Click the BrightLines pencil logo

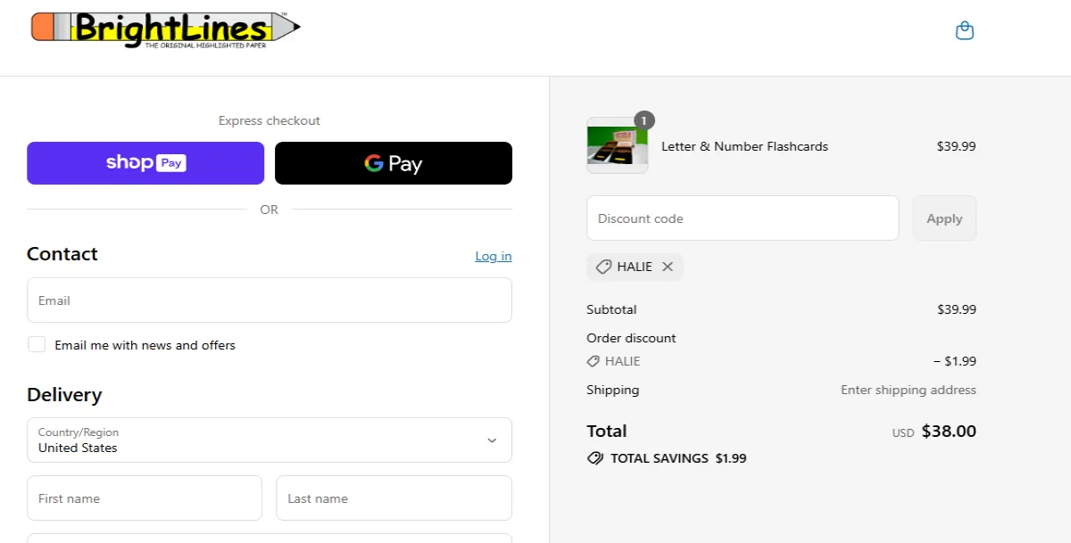pos(166,29)
